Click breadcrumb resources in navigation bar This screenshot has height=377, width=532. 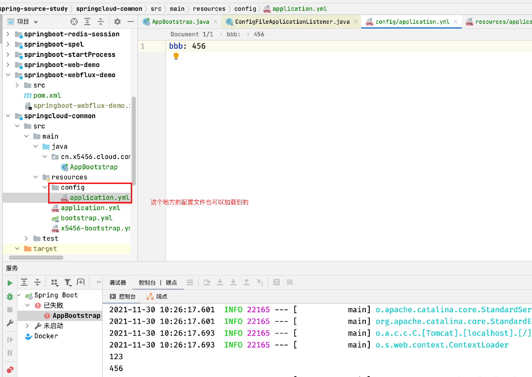209,9
